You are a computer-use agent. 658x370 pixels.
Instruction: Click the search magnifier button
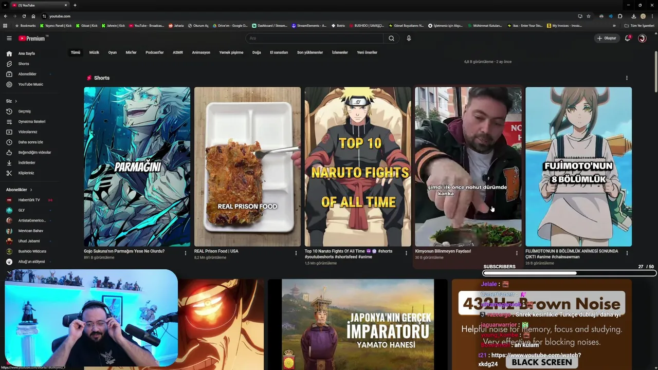[x=391, y=38]
